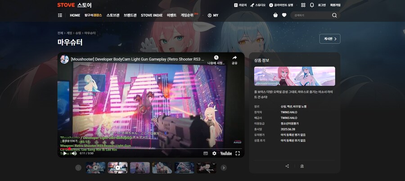Screen dimensions: 405x181
Task: Open 스토브관 menu item
Action: pyautogui.click(x=113, y=15)
